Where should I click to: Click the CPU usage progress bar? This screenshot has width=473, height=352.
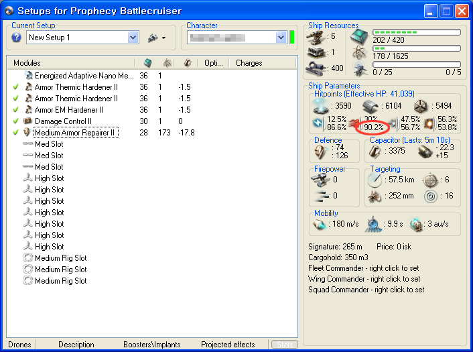tap(417, 32)
